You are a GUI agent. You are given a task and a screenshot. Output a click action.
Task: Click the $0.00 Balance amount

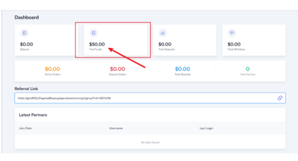click(x=26, y=44)
